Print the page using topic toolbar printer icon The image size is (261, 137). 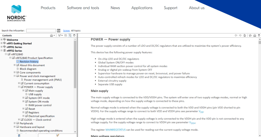pos(255,35)
